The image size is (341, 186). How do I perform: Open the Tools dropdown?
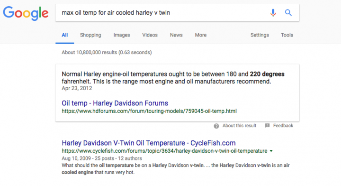point(287,35)
